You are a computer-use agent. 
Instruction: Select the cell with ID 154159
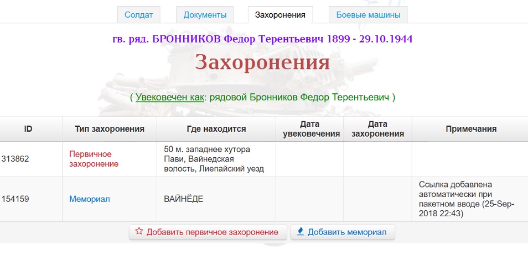[x=15, y=199]
